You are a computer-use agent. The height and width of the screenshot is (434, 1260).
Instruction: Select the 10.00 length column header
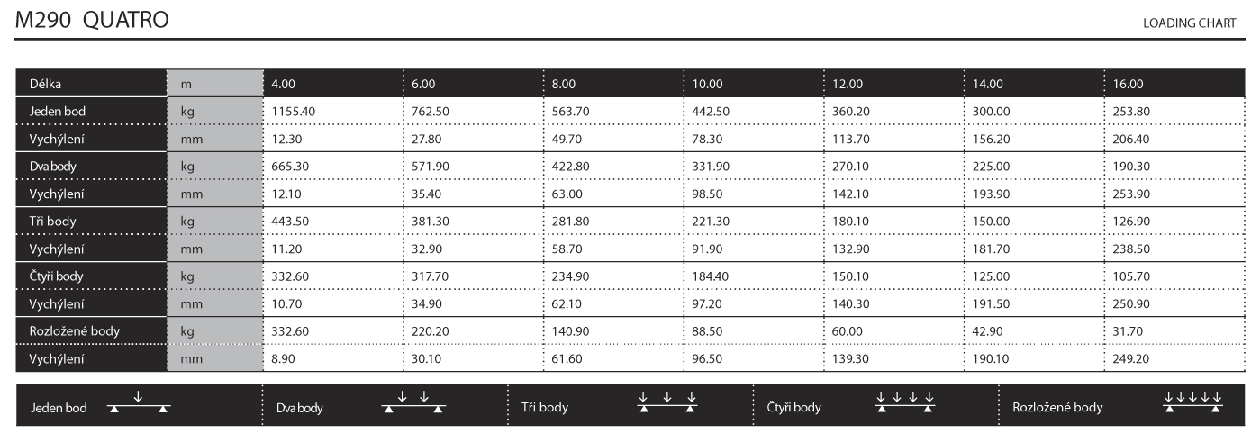[708, 83]
